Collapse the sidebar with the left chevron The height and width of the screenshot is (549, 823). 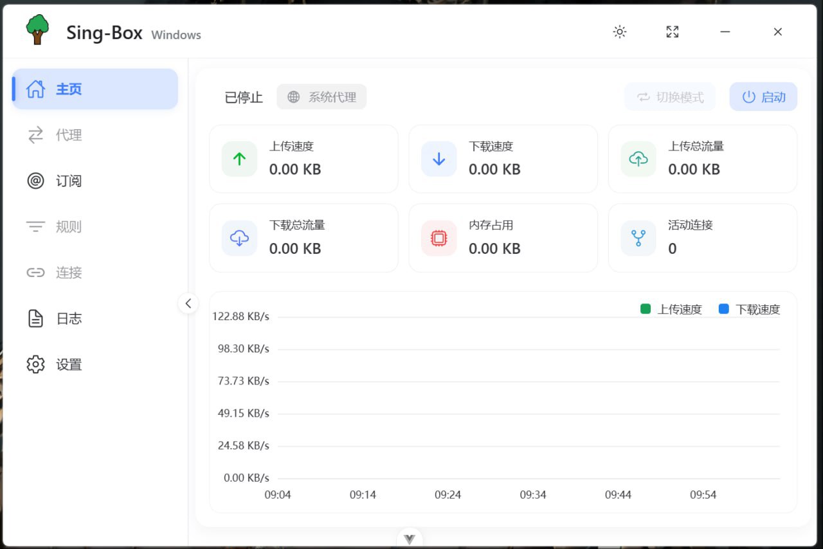pyautogui.click(x=188, y=303)
